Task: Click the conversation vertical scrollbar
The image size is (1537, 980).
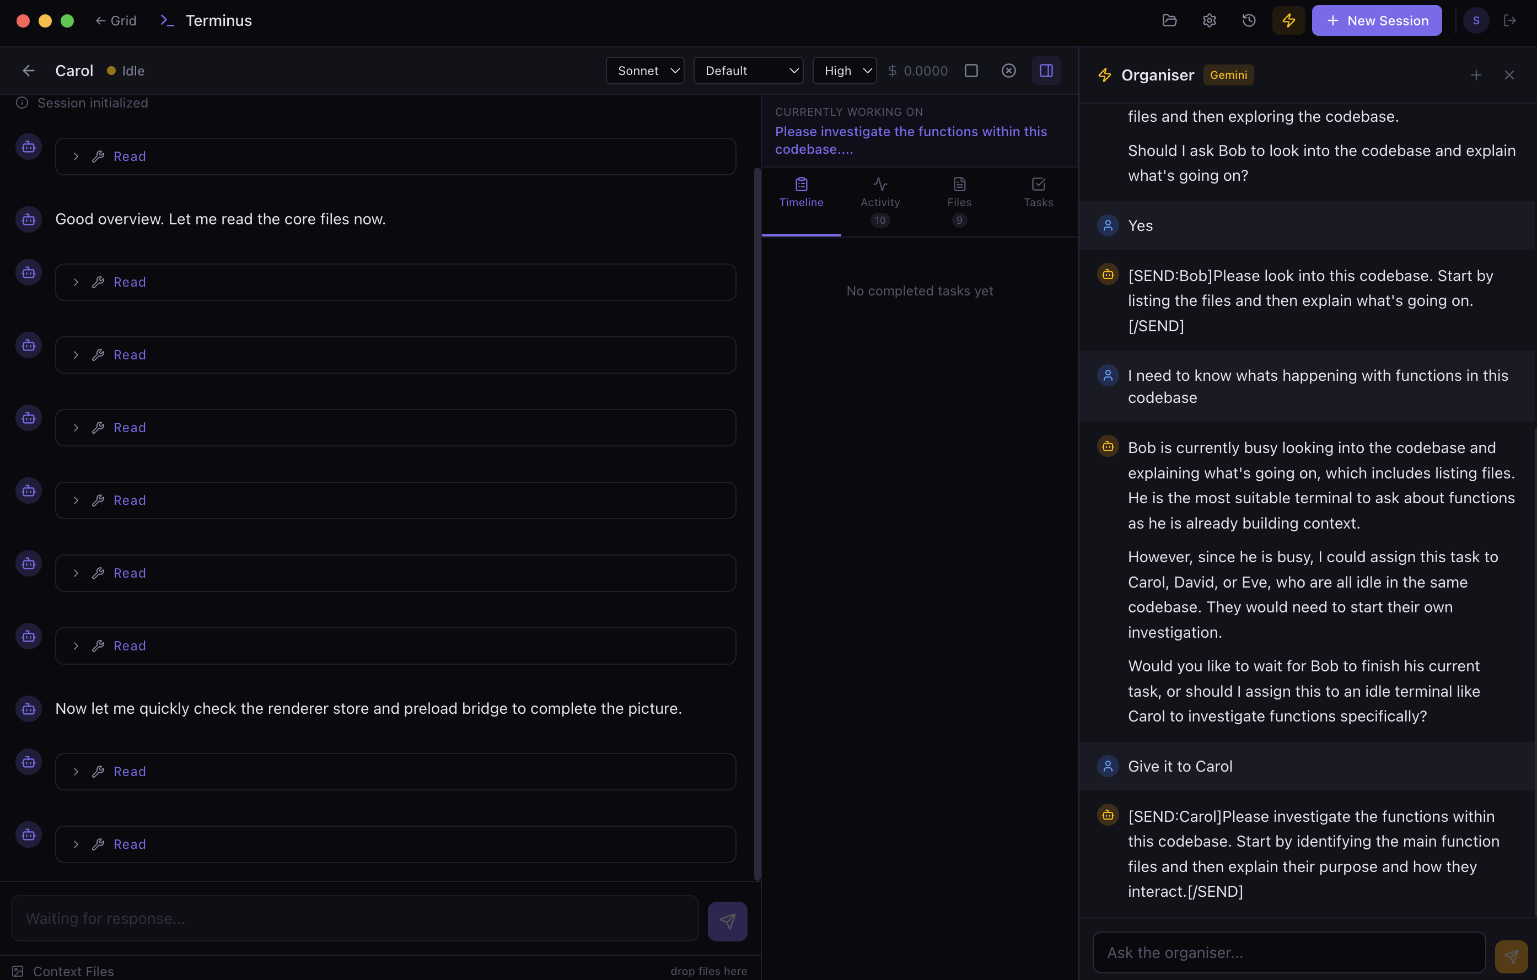Action: click(757, 523)
